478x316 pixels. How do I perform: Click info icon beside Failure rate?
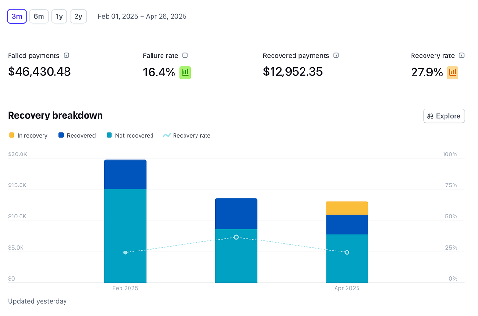pos(185,55)
